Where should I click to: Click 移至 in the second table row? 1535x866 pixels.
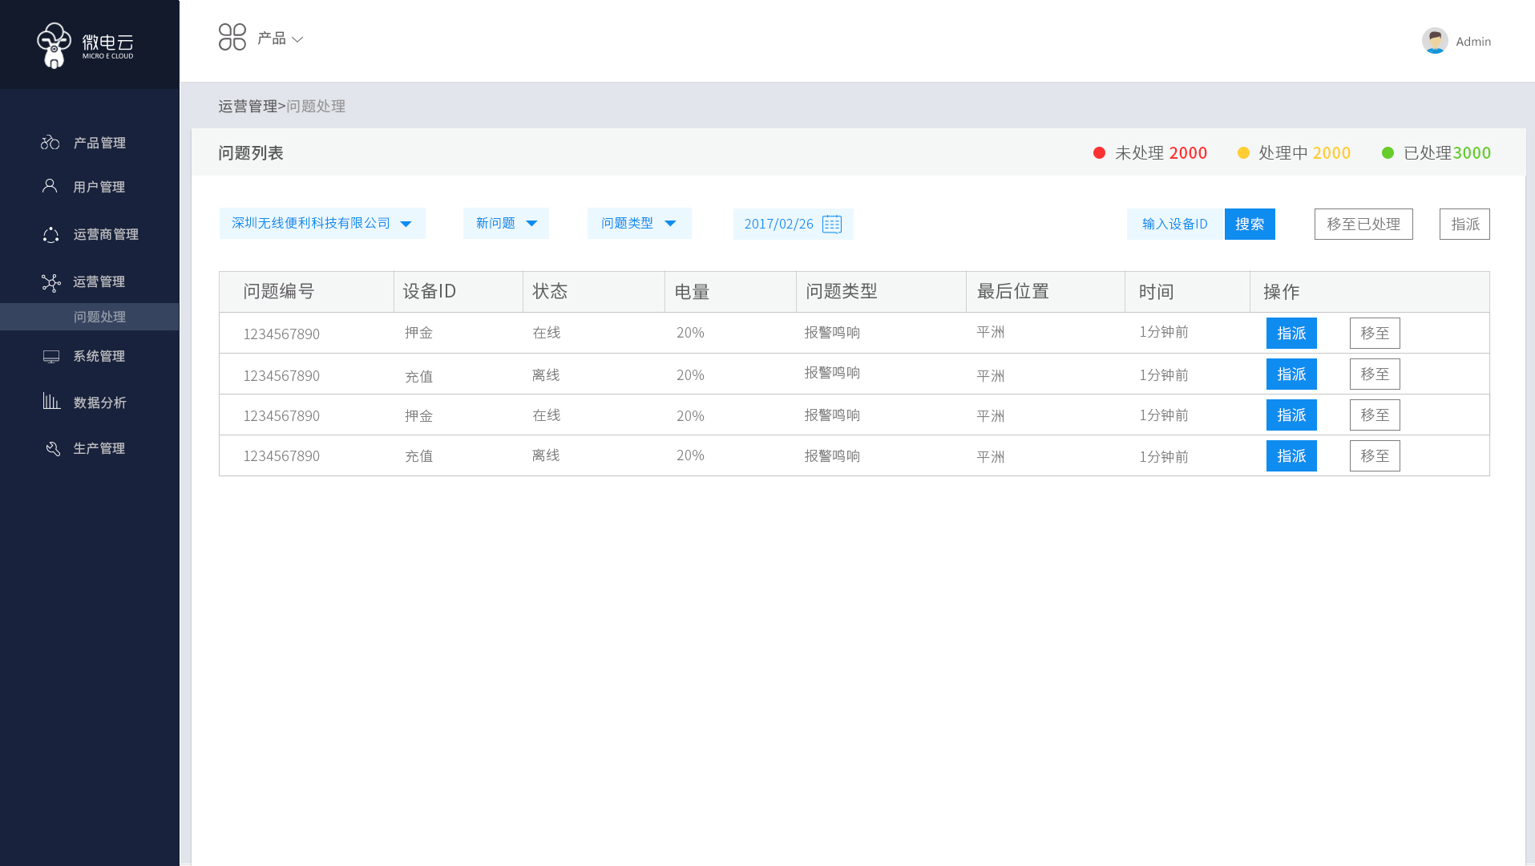pos(1375,374)
